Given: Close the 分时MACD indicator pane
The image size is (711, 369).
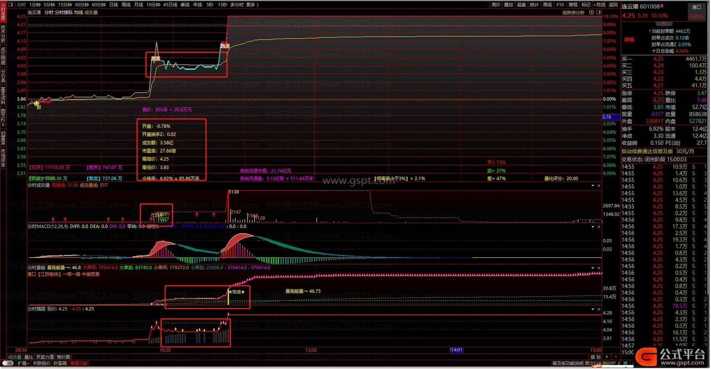Looking at the screenshot, I should click(x=599, y=227).
